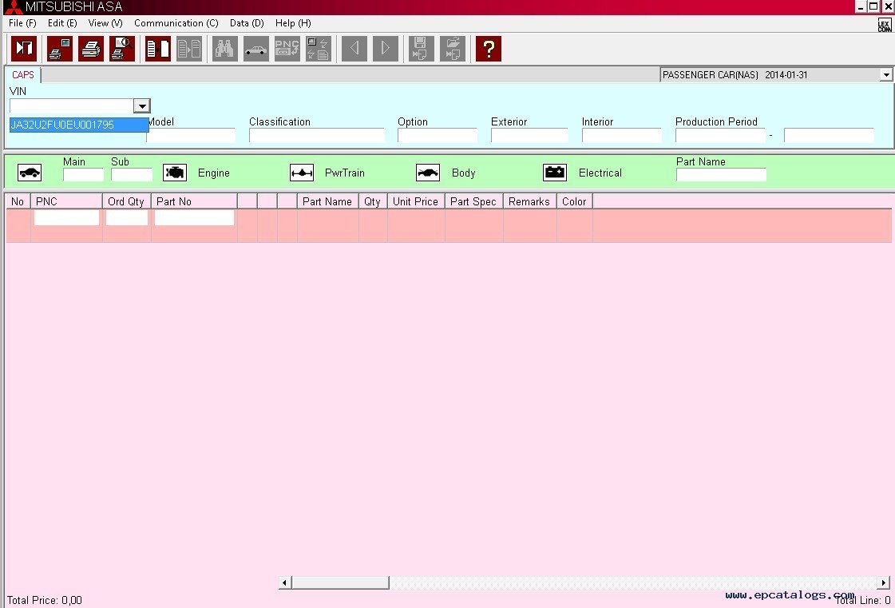Viewport: 895px width, 608px height.
Task: Click the gray car toolbar icon
Action: 255,49
